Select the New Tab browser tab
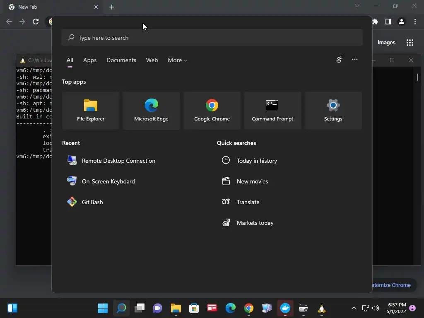424x318 pixels. pyautogui.click(x=53, y=7)
